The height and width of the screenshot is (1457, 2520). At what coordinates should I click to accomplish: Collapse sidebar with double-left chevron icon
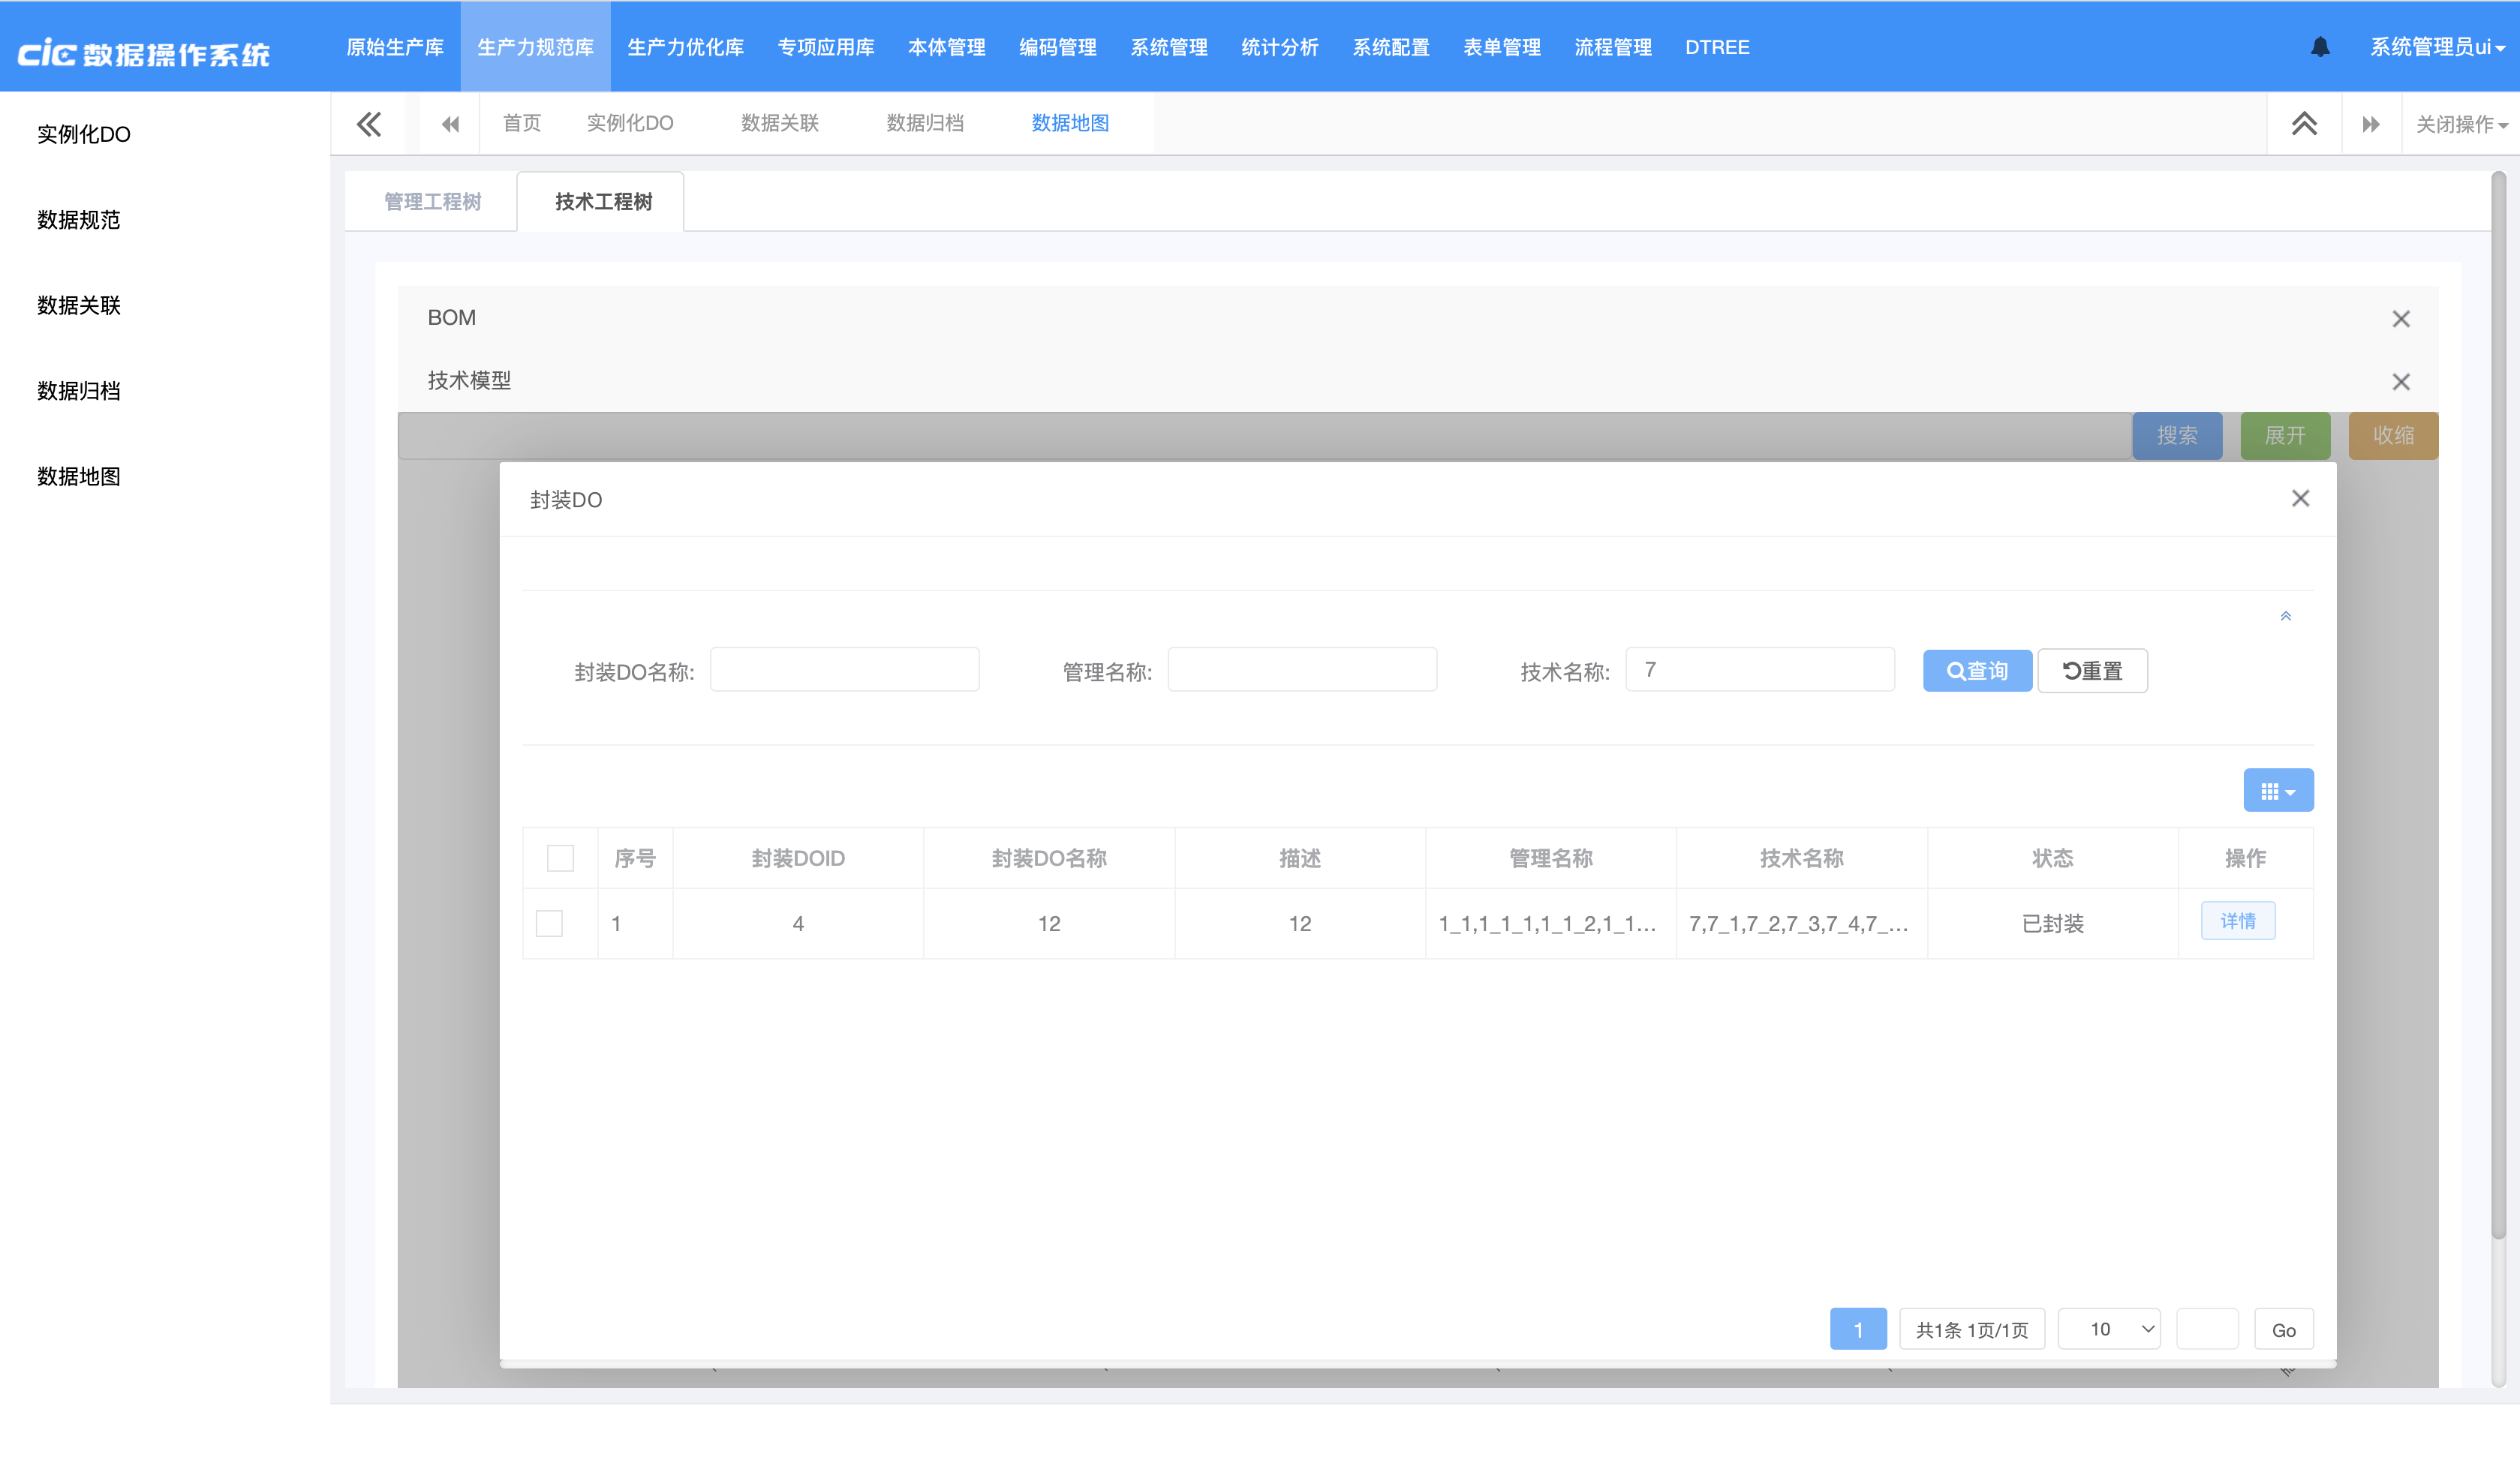pos(369,124)
